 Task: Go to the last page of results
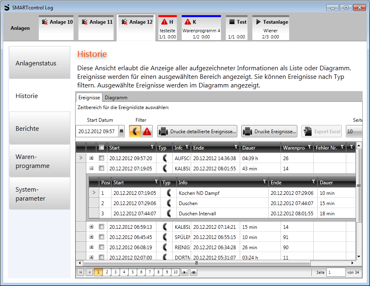point(194,272)
